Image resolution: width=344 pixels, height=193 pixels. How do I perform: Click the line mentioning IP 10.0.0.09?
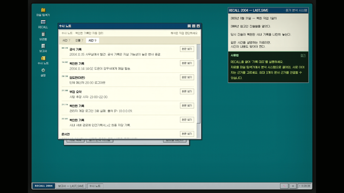pos(101,111)
